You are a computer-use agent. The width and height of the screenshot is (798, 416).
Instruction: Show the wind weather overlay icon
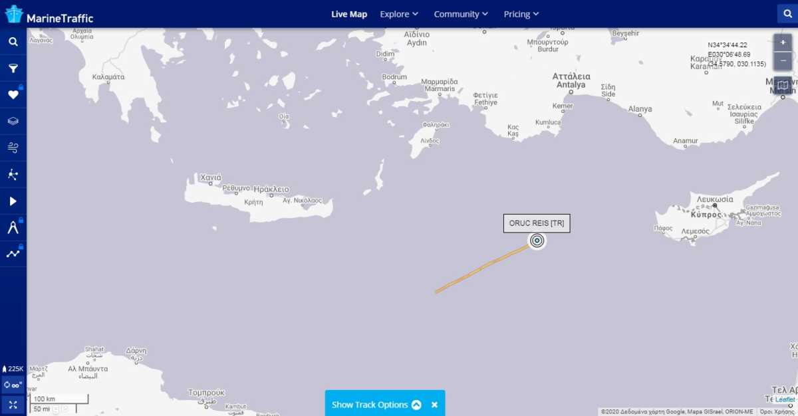coord(13,148)
